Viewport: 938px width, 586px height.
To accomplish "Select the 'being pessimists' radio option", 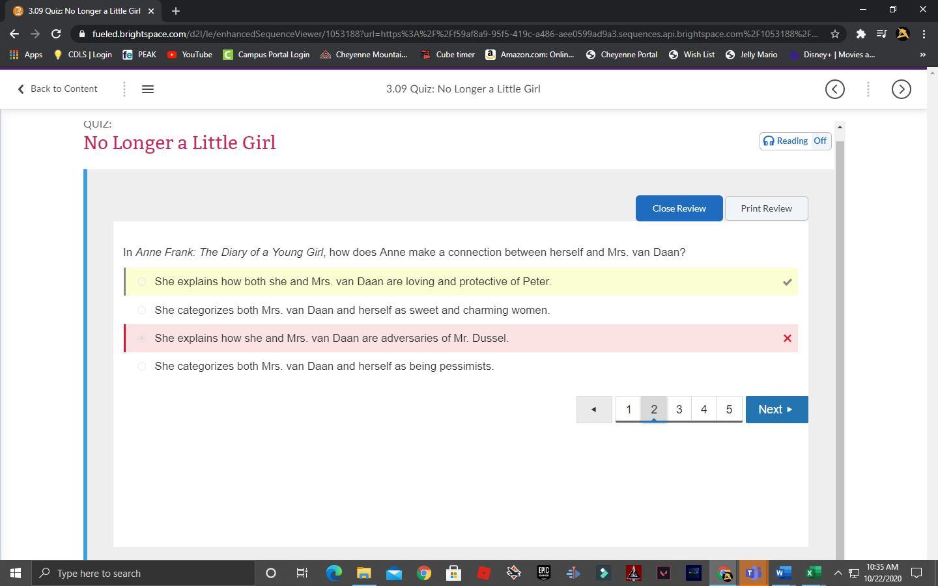I will pos(141,367).
